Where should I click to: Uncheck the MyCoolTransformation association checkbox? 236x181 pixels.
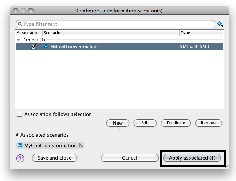pyautogui.click(x=34, y=47)
